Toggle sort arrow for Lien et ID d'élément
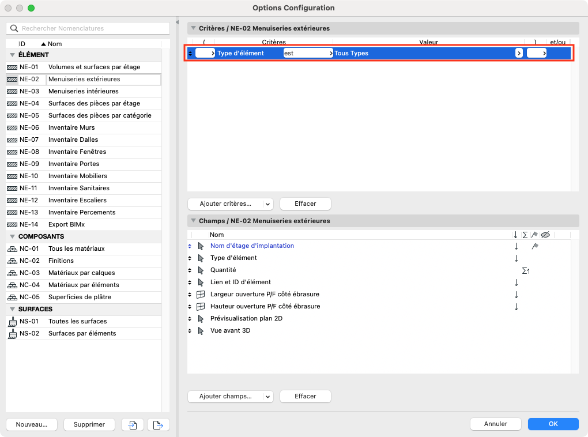Screen dimensions: 588x437 516,282
